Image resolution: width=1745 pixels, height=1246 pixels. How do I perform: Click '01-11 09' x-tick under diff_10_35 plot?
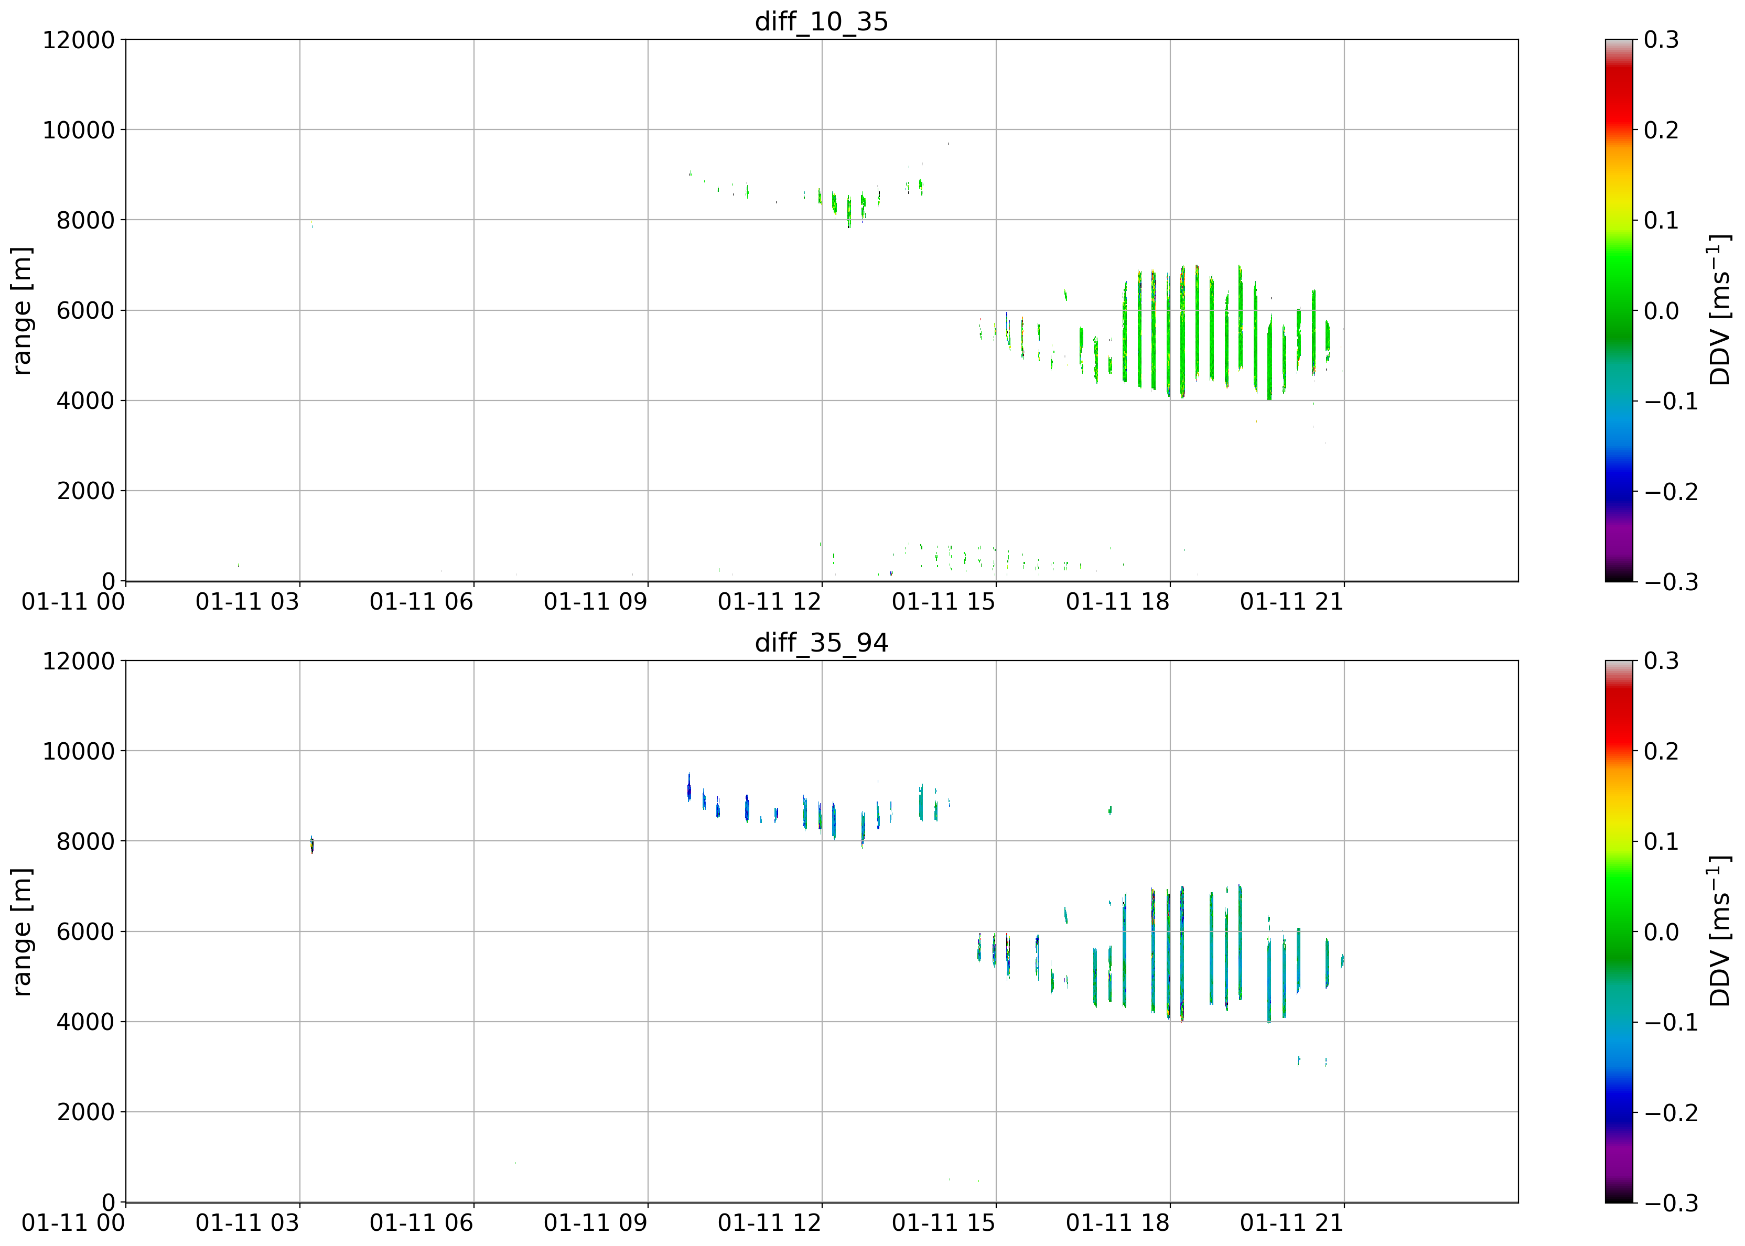pyautogui.click(x=596, y=602)
